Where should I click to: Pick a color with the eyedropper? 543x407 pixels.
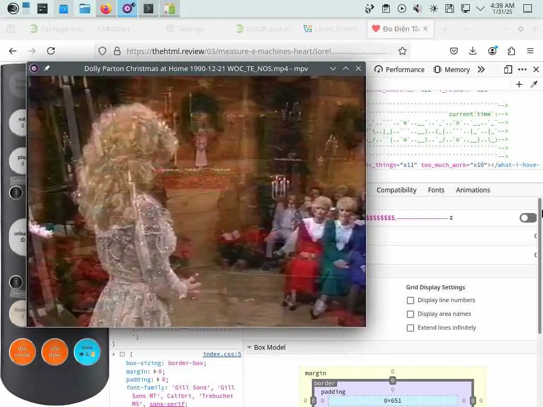(x=534, y=84)
